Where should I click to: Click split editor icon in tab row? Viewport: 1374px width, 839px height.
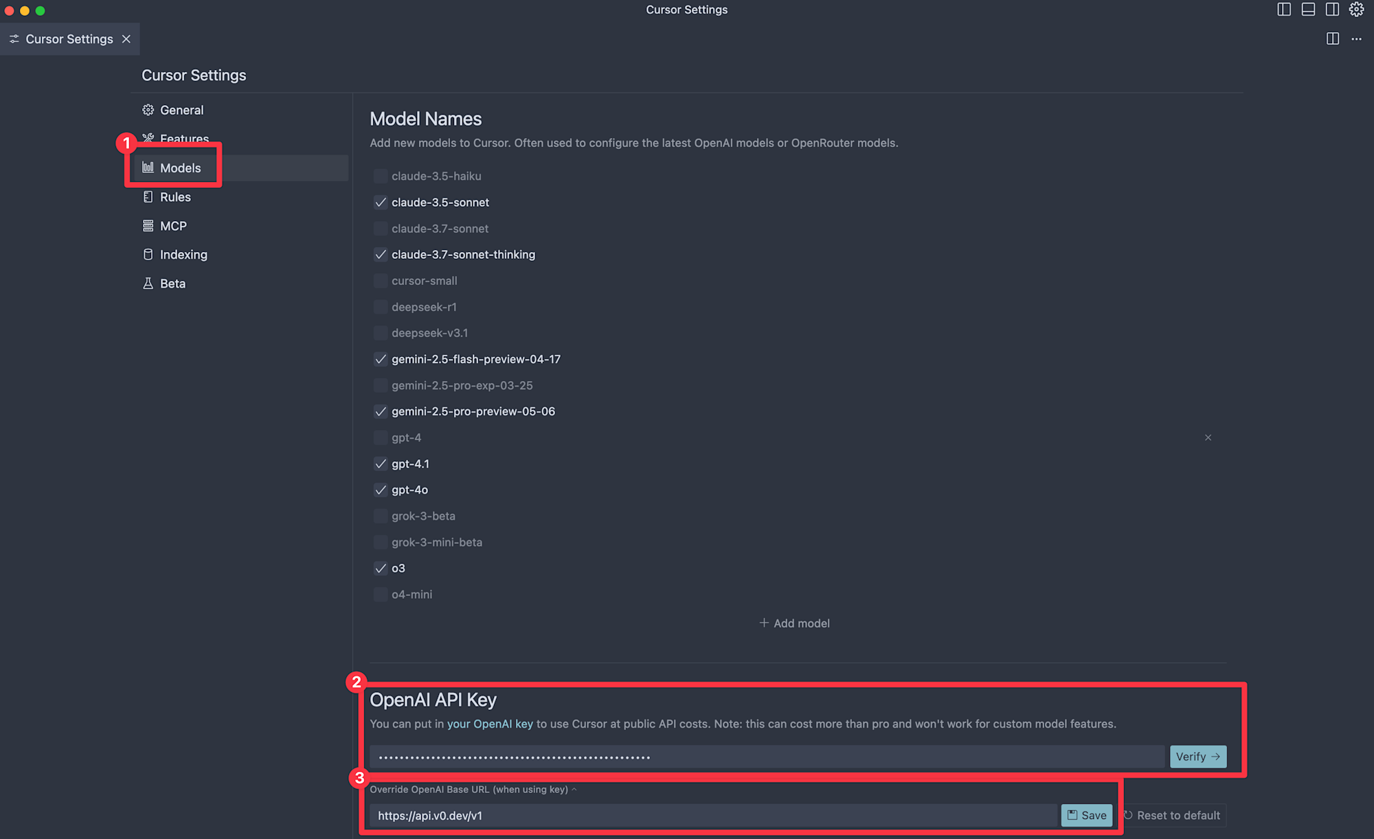[x=1333, y=39]
